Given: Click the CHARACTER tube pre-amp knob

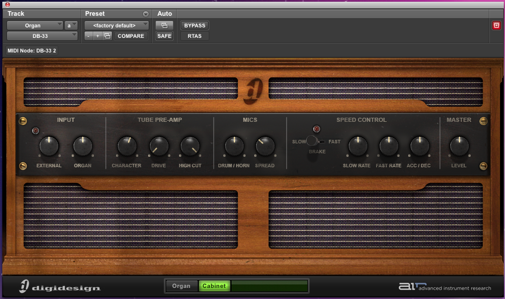Looking at the screenshot, I should 127,146.
